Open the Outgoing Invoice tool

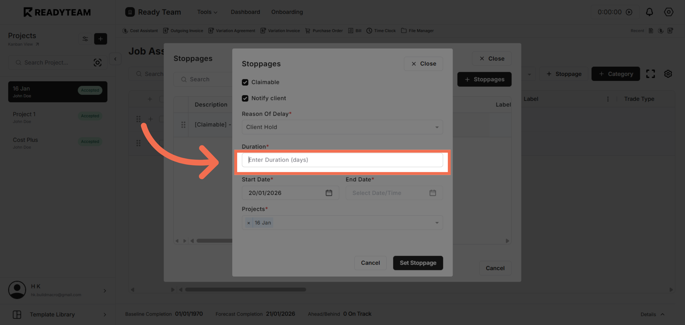tap(183, 31)
